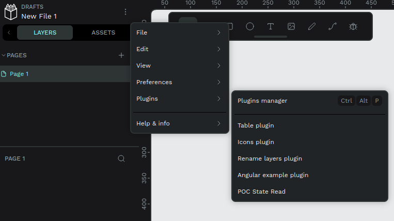Viewport: 394px width, 221px height.
Task: Select the Path curve tool
Action: point(333,26)
